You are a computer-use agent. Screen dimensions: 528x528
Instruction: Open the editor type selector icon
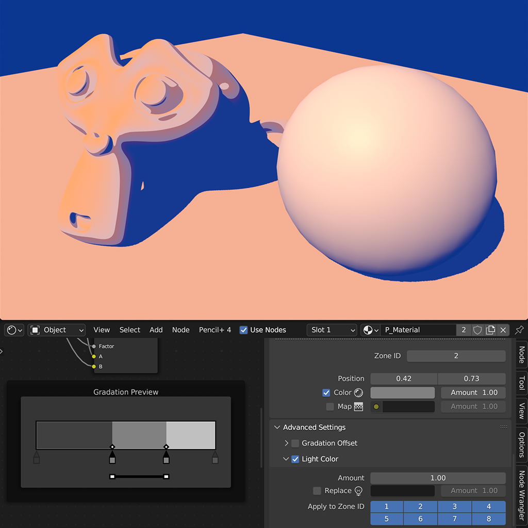(14, 330)
